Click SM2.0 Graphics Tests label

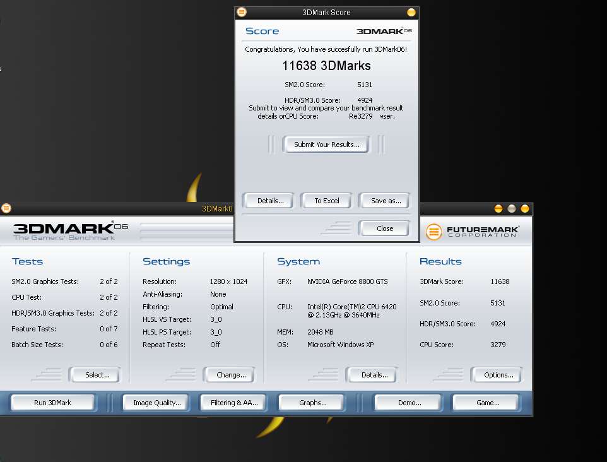[x=45, y=281]
